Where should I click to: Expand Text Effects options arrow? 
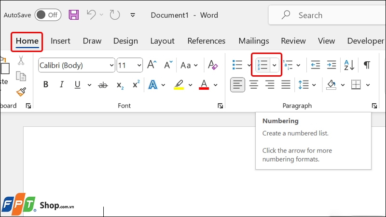tap(163, 85)
